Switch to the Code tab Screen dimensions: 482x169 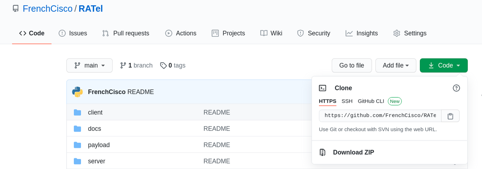click(x=32, y=33)
